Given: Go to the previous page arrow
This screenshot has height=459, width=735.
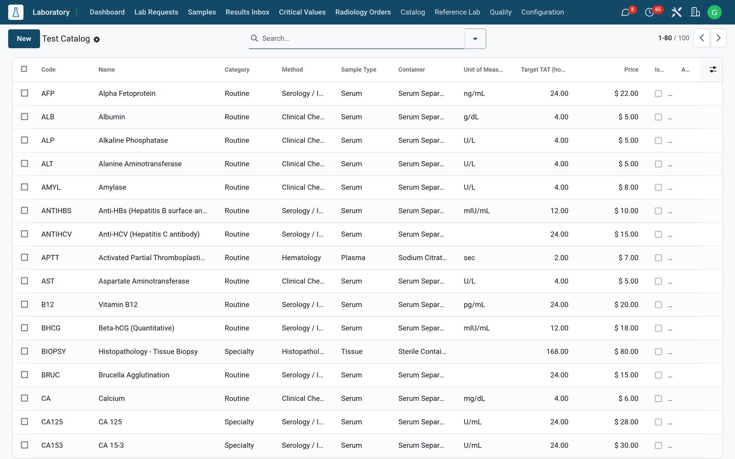Looking at the screenshot, I should (x=701, y=38).
